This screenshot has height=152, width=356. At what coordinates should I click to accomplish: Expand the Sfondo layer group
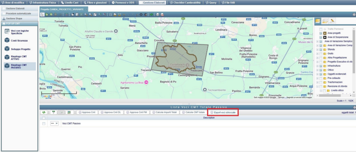(x=317, y=49)
